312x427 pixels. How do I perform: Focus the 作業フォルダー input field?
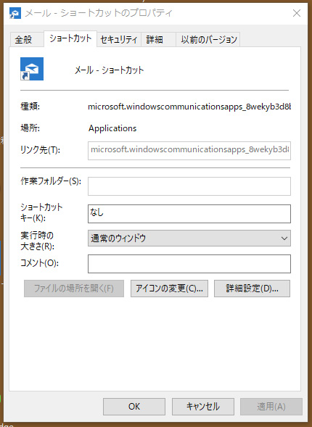click(x=189, y=186)
